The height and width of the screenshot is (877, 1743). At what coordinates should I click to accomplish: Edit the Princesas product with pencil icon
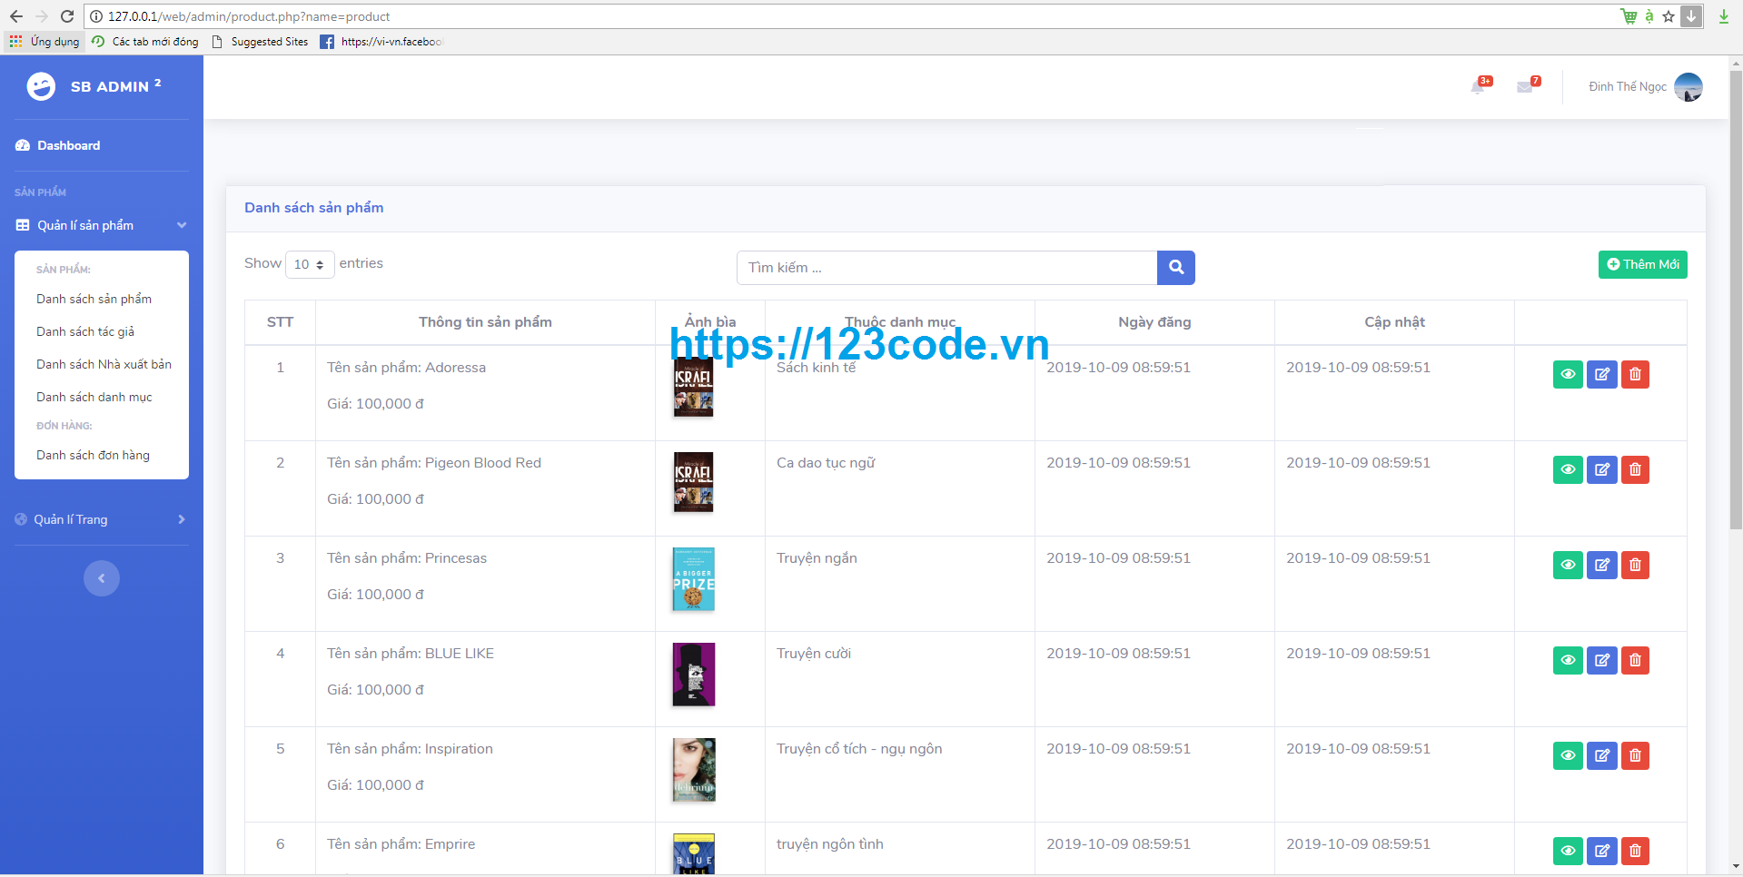1601,565
